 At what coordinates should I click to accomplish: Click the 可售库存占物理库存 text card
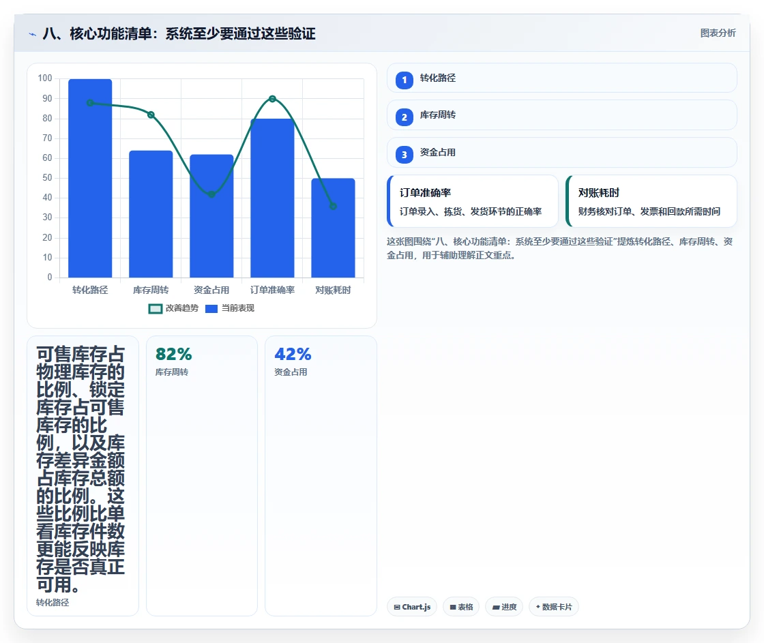click(x=83, y=476)
